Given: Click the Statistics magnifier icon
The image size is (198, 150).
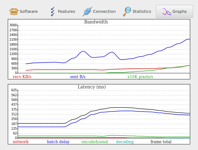Looking at the screenshot, I should point(127,12).
